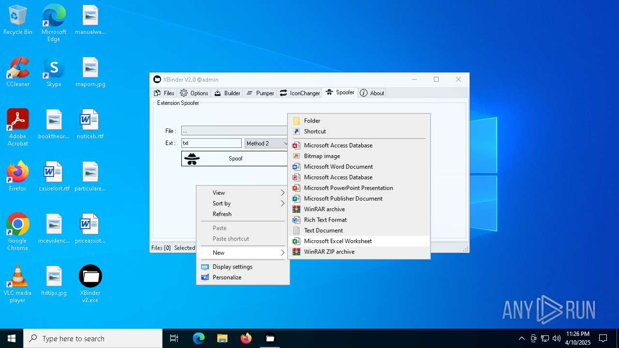Image resolution: width=619 pixels, height=348 pixels.
Task: Choose Personalize from context menu
Action: pyautogui.click(x=243, y=277)
